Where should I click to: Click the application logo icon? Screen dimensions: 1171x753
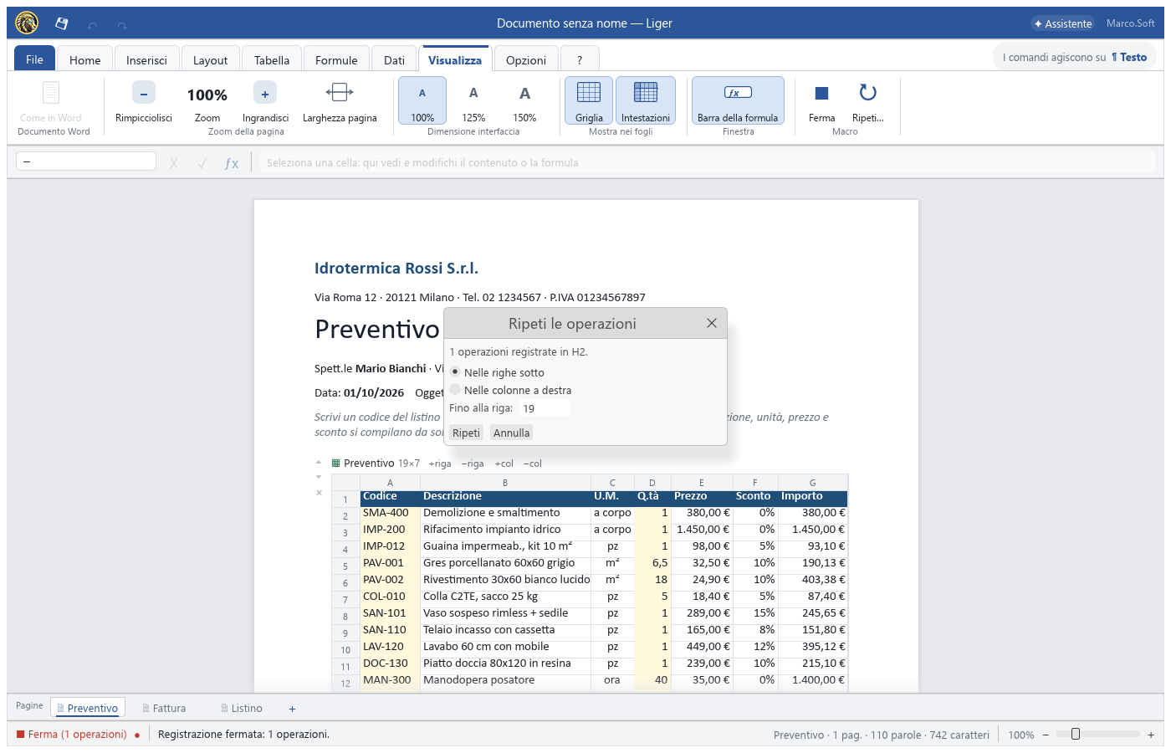[x=27, y=23]
